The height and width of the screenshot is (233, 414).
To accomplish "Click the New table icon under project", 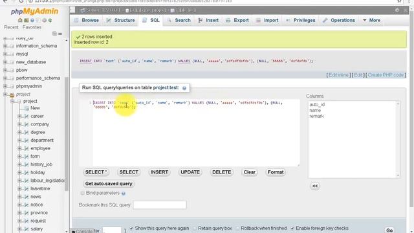I will click(x=27, y=108).
